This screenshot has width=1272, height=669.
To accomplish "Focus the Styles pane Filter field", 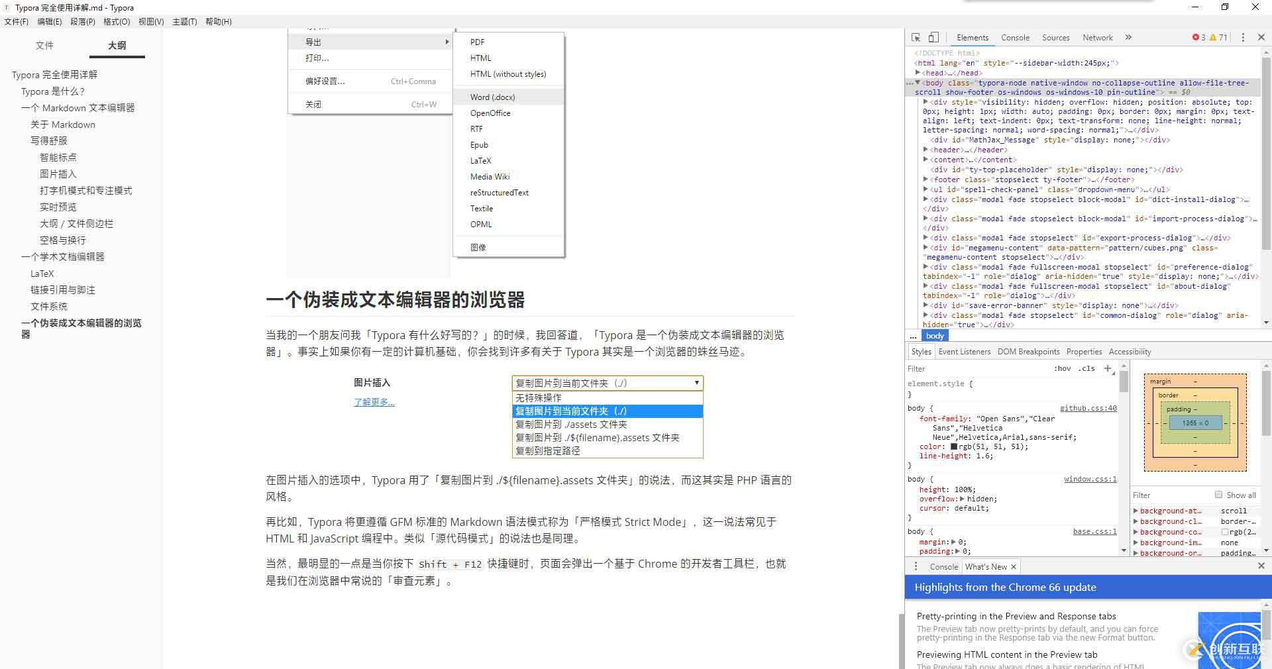I will click(x=977, y=369).
